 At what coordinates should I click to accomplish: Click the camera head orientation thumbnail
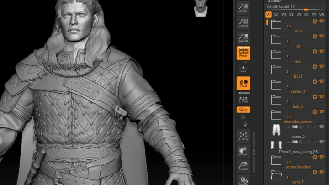click(201, 8)
